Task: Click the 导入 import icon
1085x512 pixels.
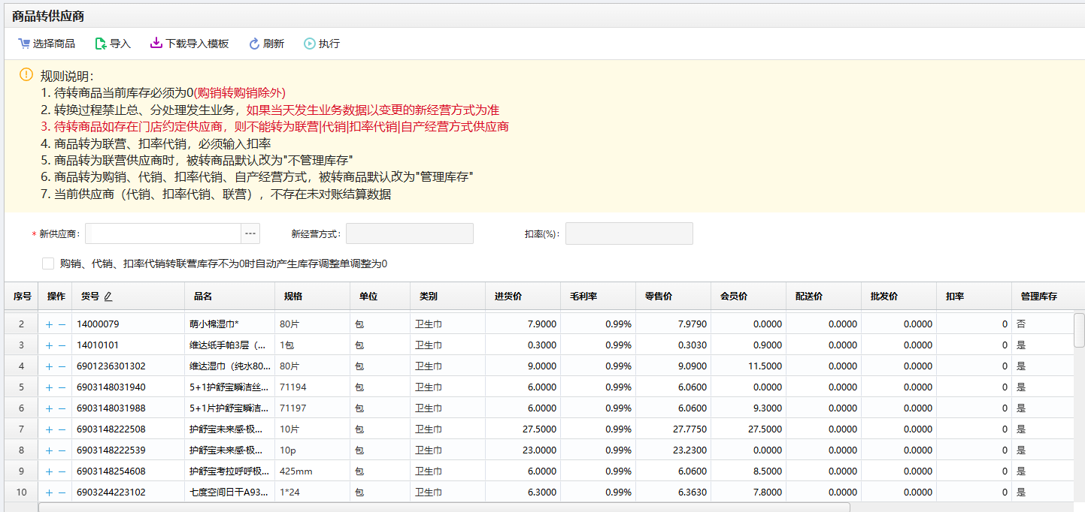Action: (x=101, y=44)
